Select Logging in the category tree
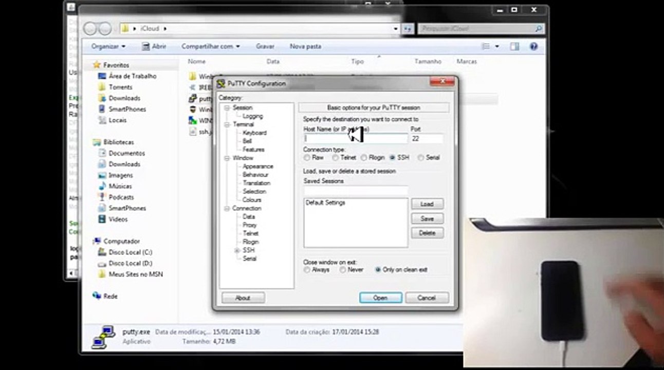Image resolution: width=664 pixels, height=370 pixels. pyautogui.click(x=253, y=116)
